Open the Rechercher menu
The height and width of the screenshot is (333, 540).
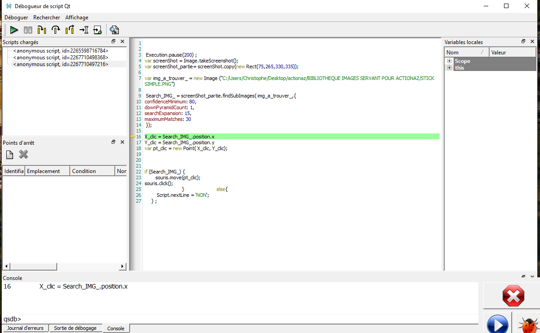pyautogui.click(x=47, y=18)
